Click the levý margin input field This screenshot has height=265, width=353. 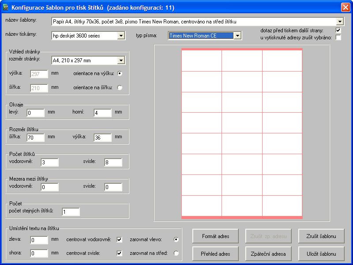pyautogui.click(x=36, y=113)
